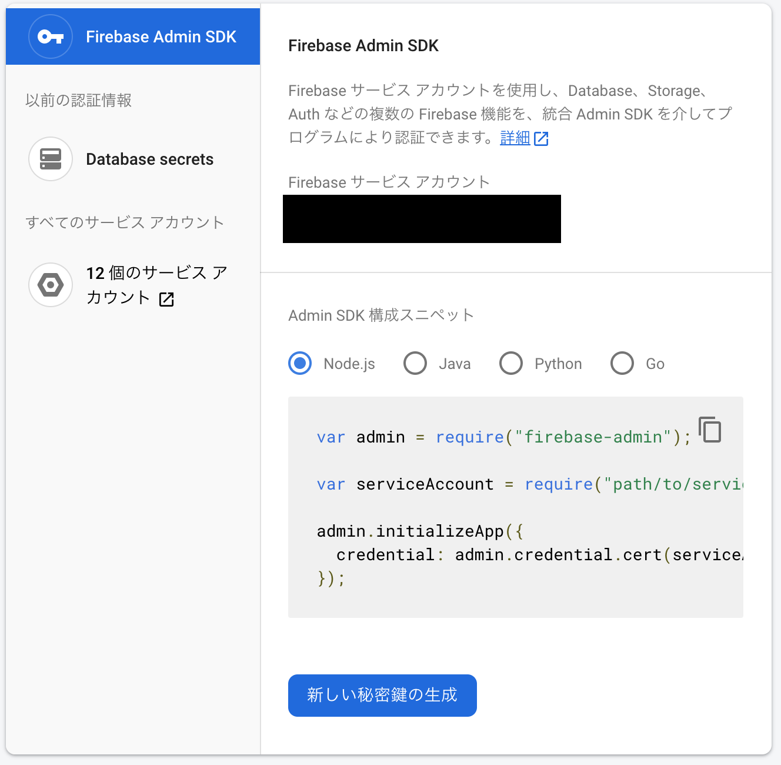The height and width of the screenshot is (765, 781).
Task: Click the redacted Firebase service account field
Action: point(422,219)
